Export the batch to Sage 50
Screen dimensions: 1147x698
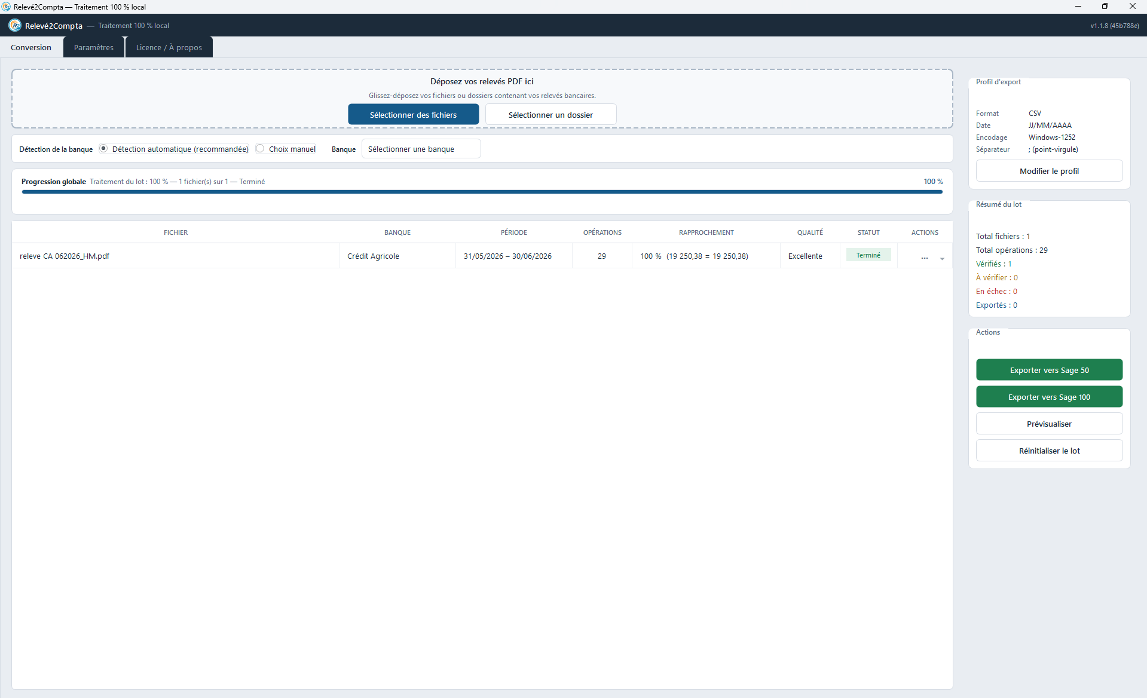point(1049,370)
